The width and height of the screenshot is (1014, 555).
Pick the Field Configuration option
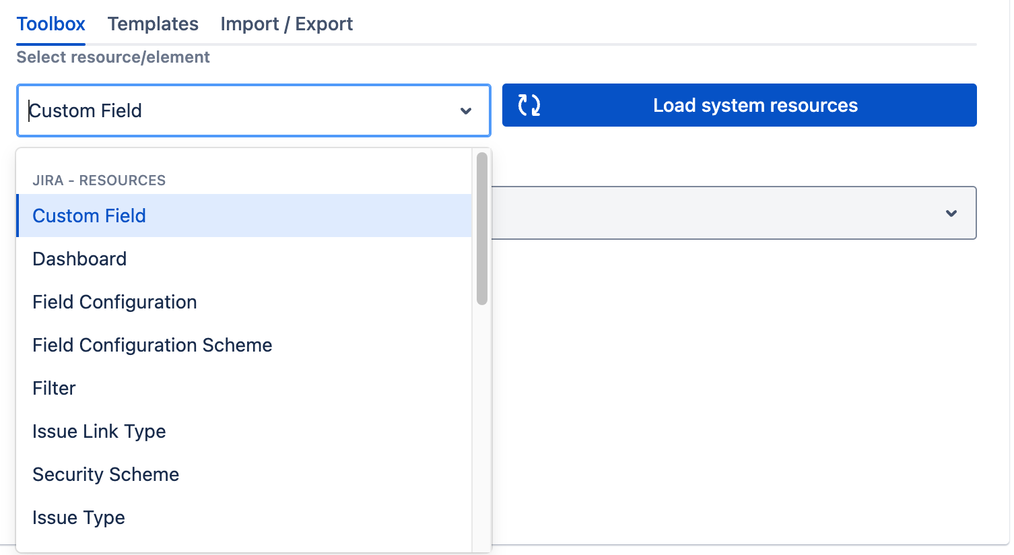114,302
